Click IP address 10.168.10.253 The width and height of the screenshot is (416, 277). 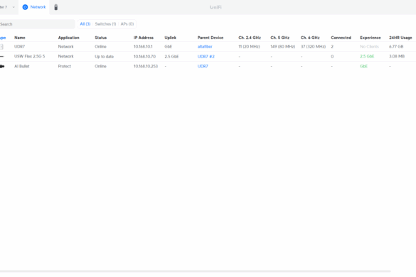pos(146,66)
